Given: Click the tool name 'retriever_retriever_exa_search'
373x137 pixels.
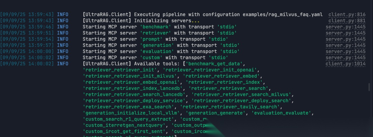Looking at the screenshot, I should click(x=128, y=107).
